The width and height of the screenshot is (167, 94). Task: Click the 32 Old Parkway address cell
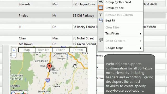coord(85,16)
